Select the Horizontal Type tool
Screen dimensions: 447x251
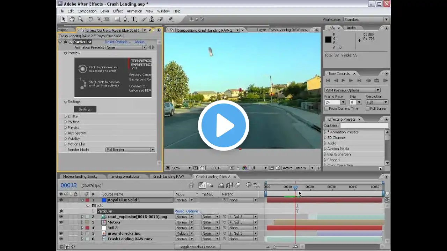coord(134,20)
